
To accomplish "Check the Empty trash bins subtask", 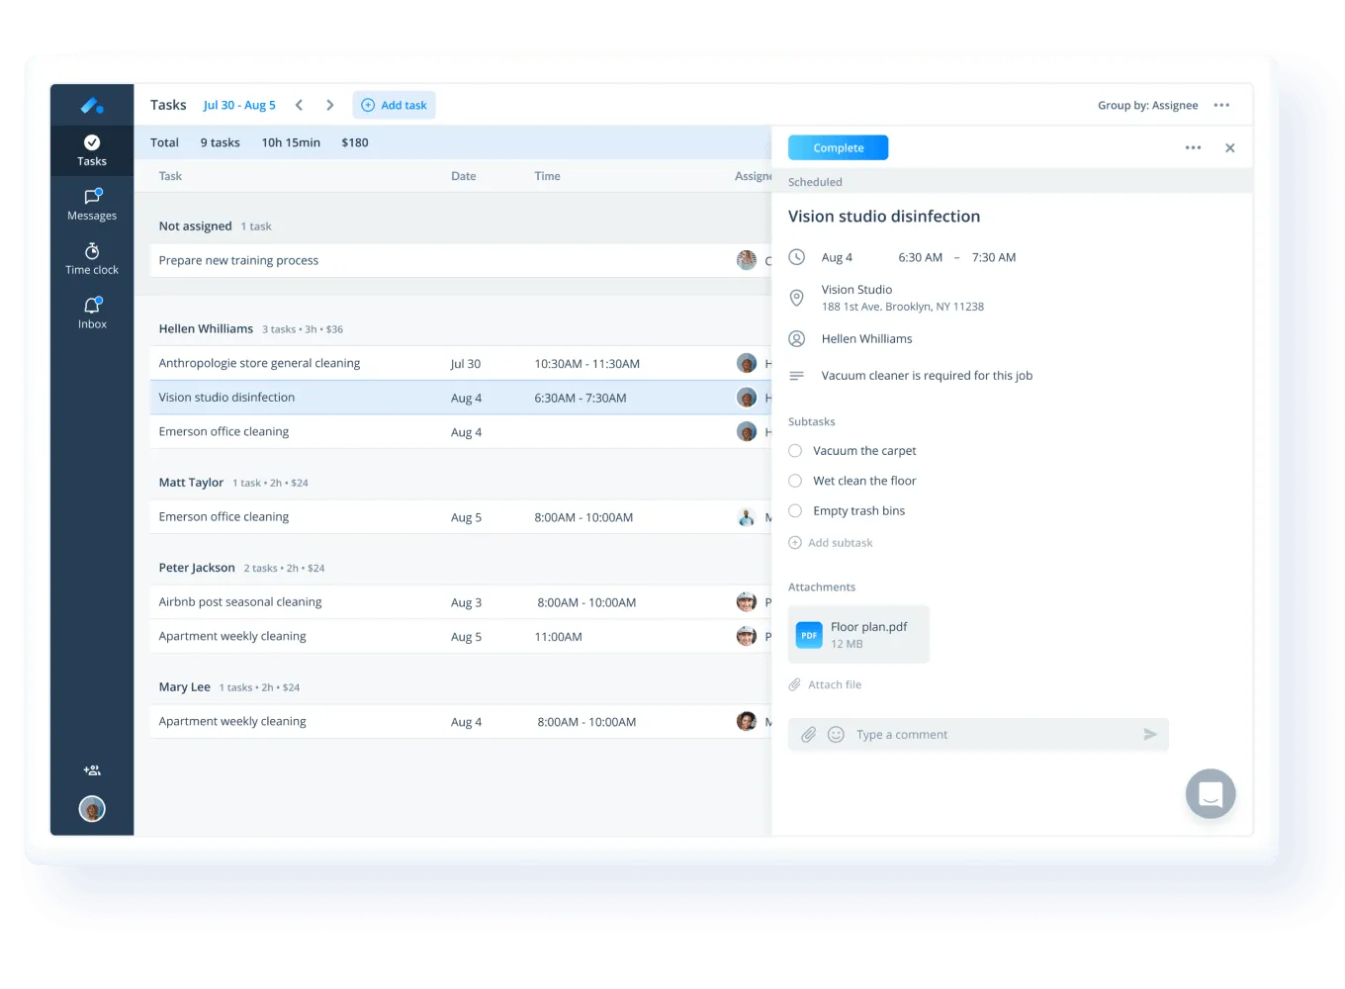I will click(795, 511).
